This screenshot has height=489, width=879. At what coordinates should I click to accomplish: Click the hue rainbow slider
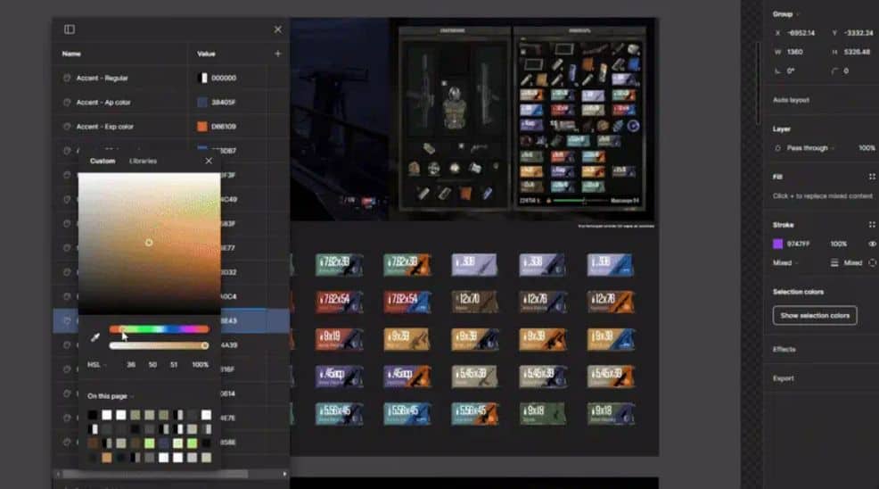point(159,329)
